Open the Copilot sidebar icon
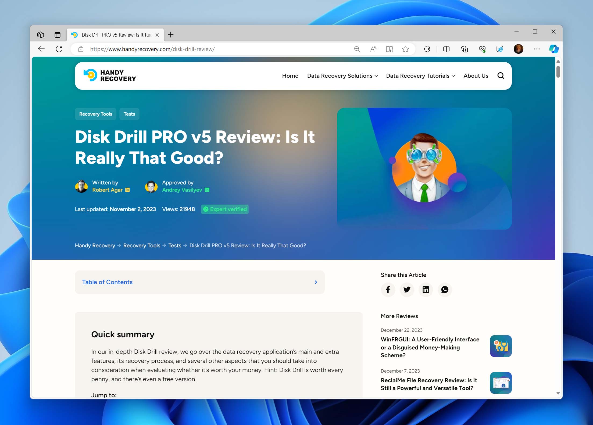593x425 pixels. (x=554, y=49)
